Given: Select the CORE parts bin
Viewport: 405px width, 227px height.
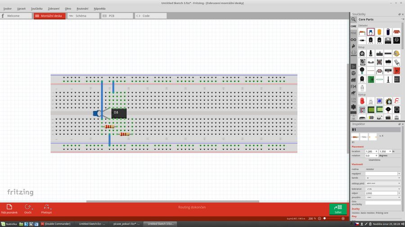Looking at the screenshot, I should 353,26.
